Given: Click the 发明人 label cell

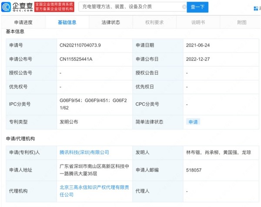Looking at the screenshot, I should 158,153.
